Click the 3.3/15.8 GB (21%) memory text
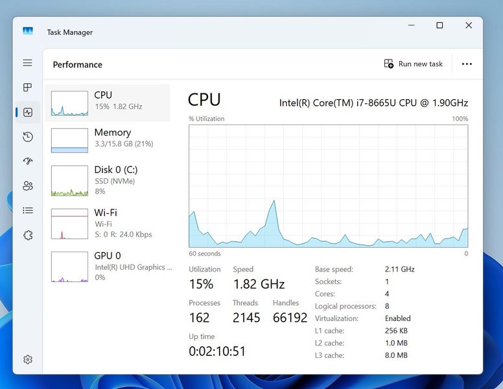The width and height of the screenshot is (503, 389). 124,144
